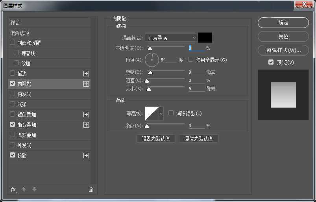Click the black shadow color swatch

click(205, 38)
